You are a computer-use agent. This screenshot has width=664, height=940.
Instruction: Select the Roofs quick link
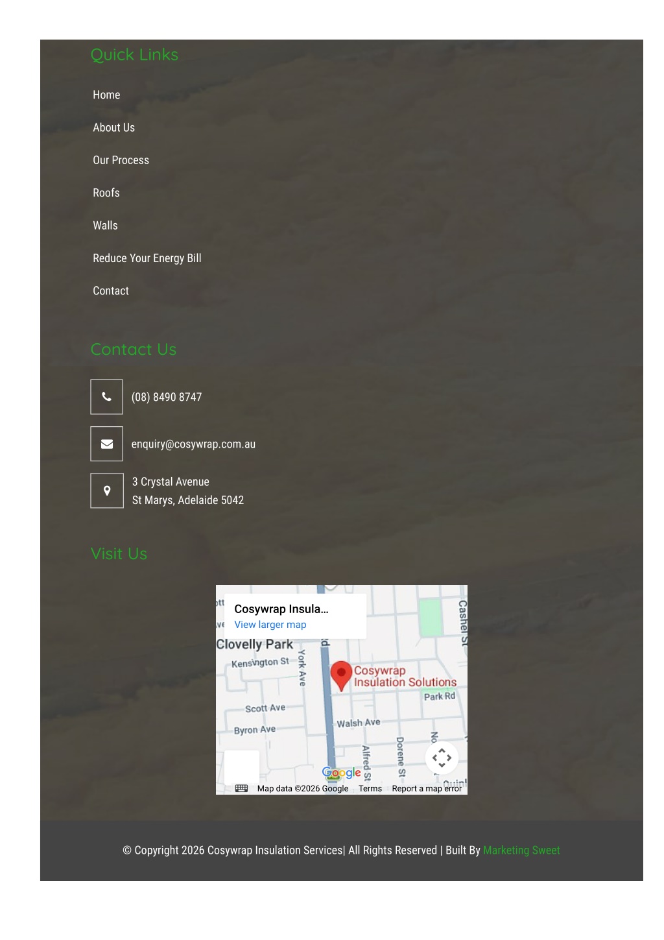tap(106, 193)
